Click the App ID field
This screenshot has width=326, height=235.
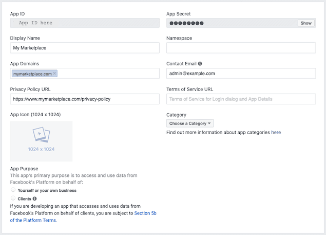pos(85,23)
